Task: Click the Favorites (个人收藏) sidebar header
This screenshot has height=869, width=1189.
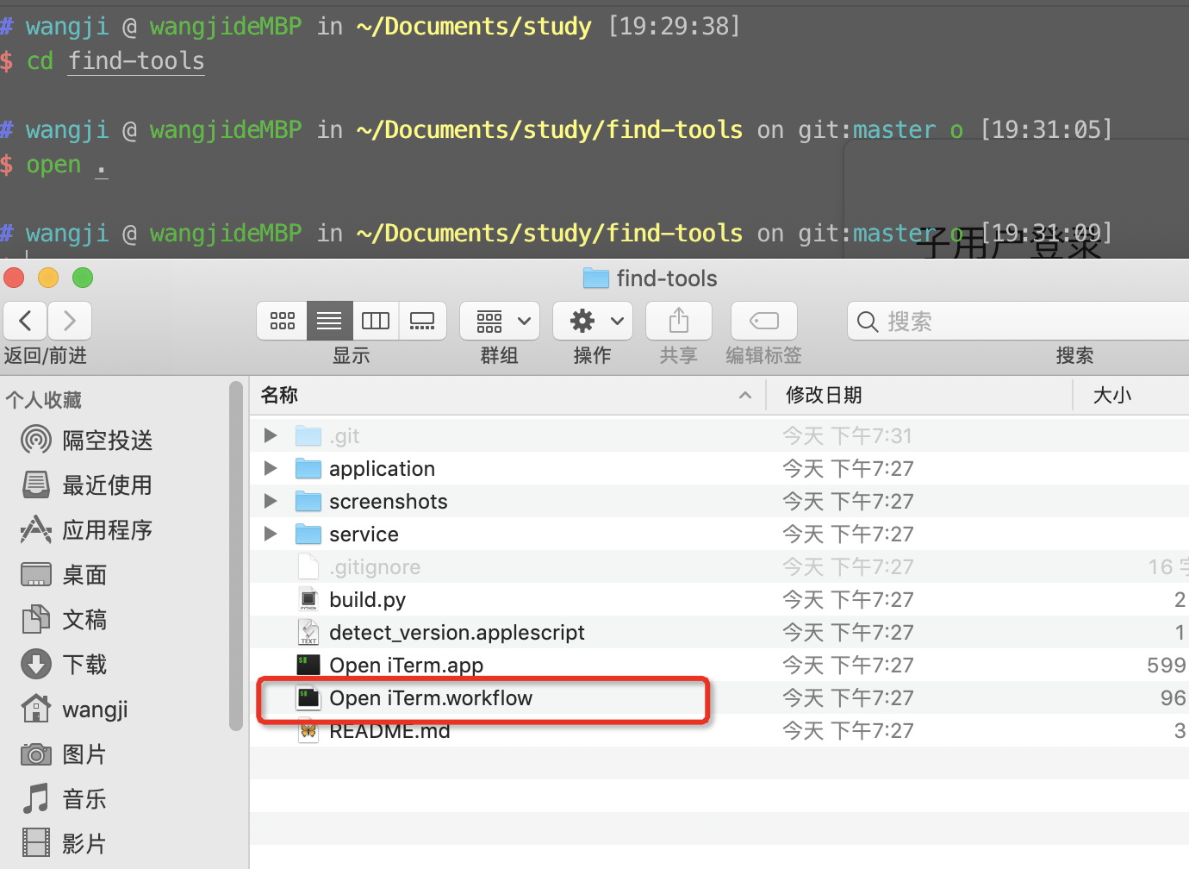Action: pos(43,400)
